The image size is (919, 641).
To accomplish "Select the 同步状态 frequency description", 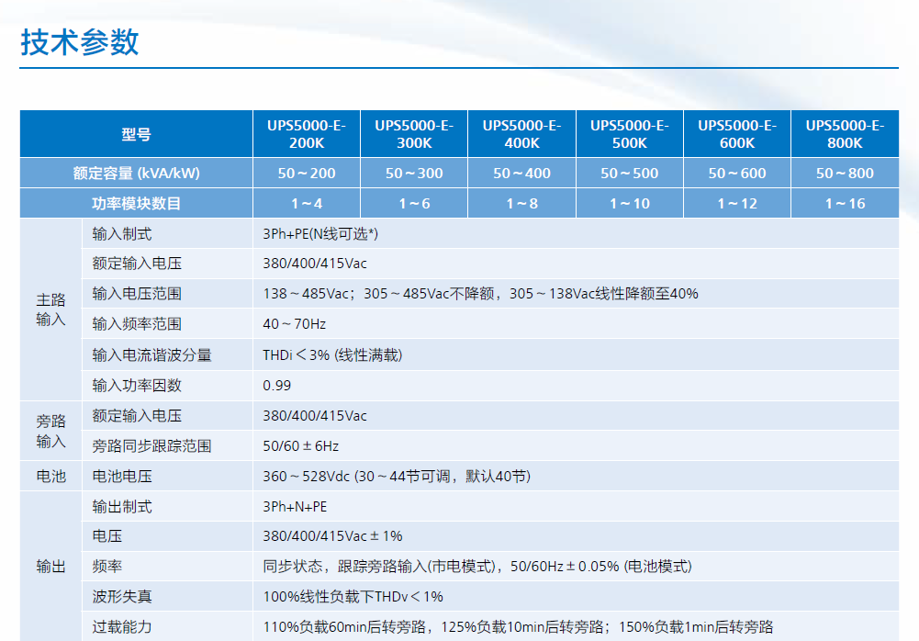I will click(x=477, y=567).
